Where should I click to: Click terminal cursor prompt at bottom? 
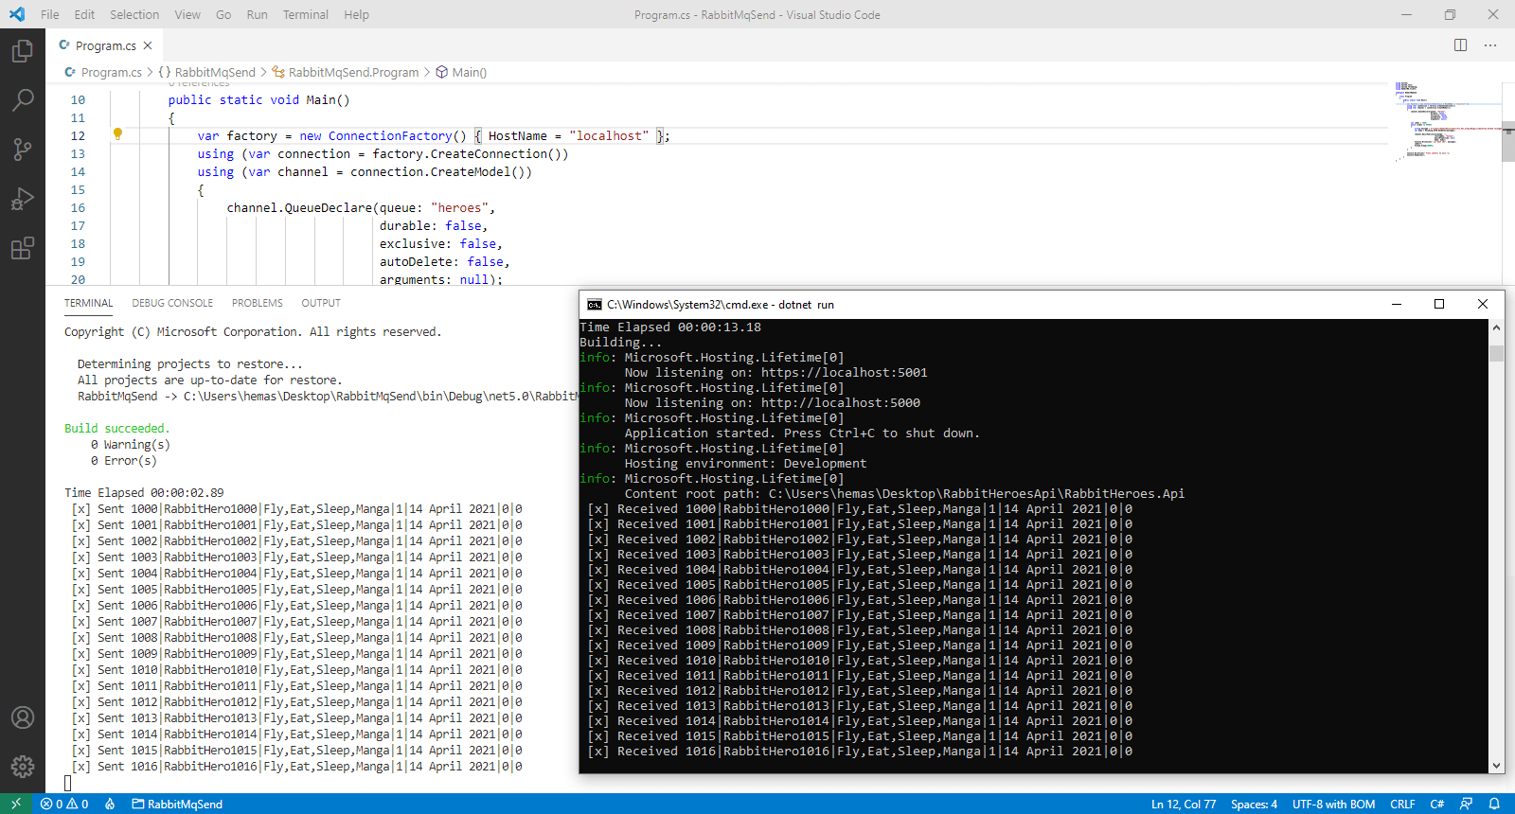(x=68, y=783)
